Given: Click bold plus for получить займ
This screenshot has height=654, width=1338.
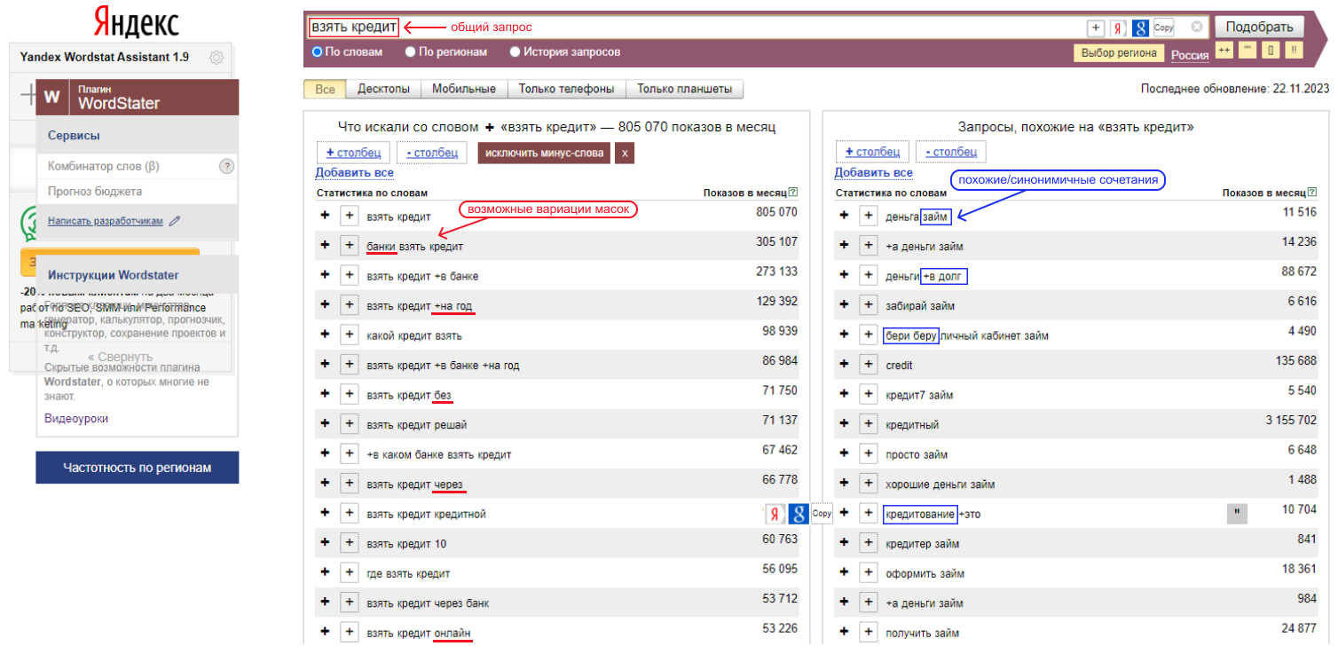Looking at the screenshot, I should tap(844, 633).
